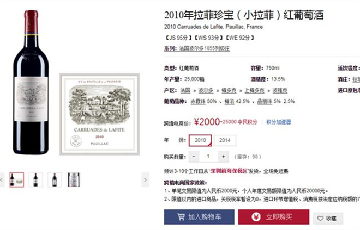
Task: Click the shopping cart icon on 加入购物车
Action: (x=181, y=217)
